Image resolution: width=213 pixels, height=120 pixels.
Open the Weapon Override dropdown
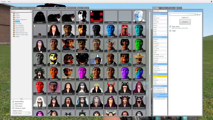pos(21,113)
